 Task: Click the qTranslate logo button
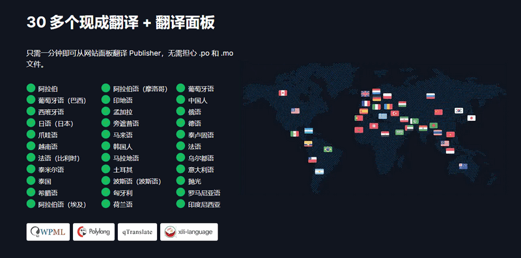coord(137,232)
